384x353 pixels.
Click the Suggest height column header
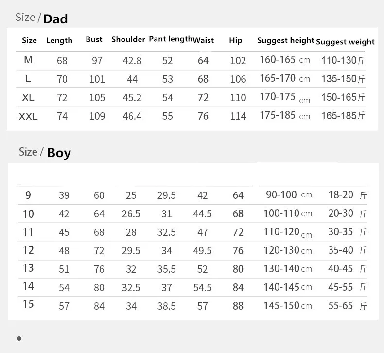click(285, 40)
